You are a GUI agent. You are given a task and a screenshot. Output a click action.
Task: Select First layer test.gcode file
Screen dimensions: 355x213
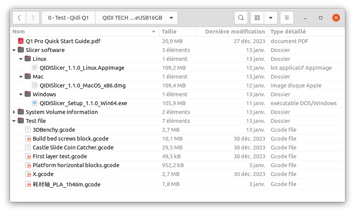(60, 156)
